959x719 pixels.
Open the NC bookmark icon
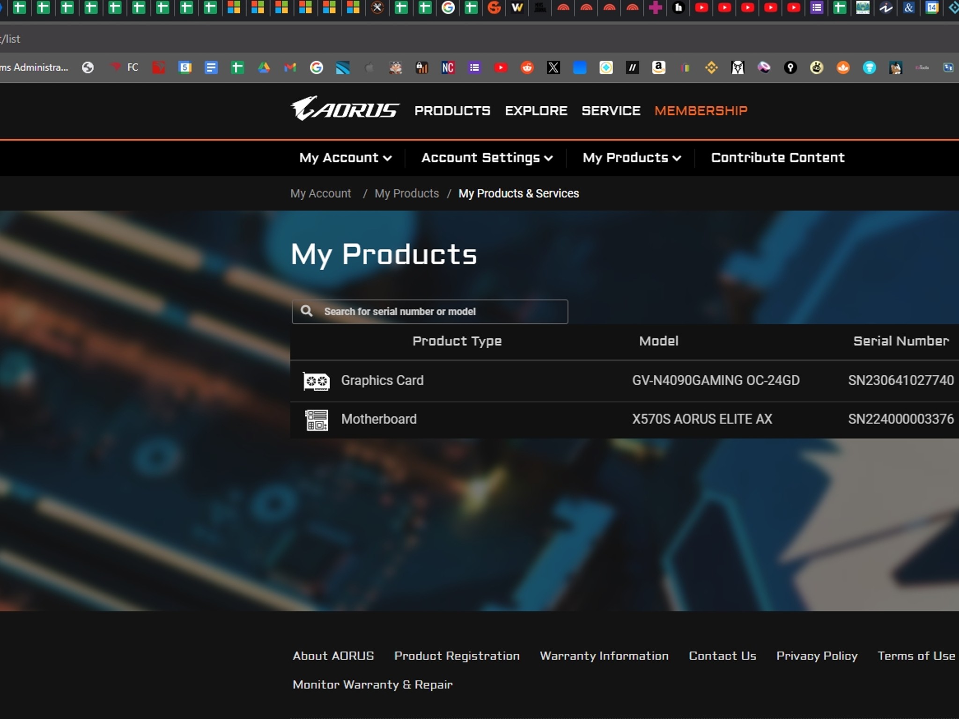point(448,68)
